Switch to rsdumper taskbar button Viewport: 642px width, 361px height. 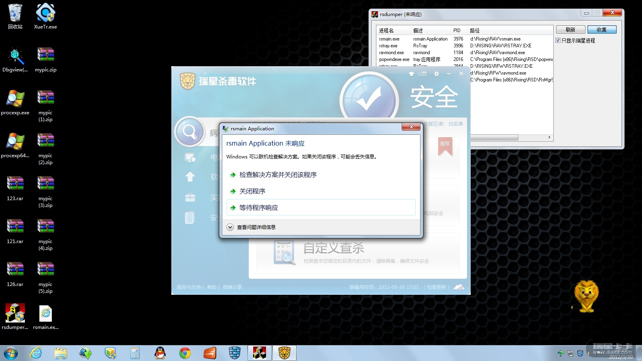[x=260, y=353]
